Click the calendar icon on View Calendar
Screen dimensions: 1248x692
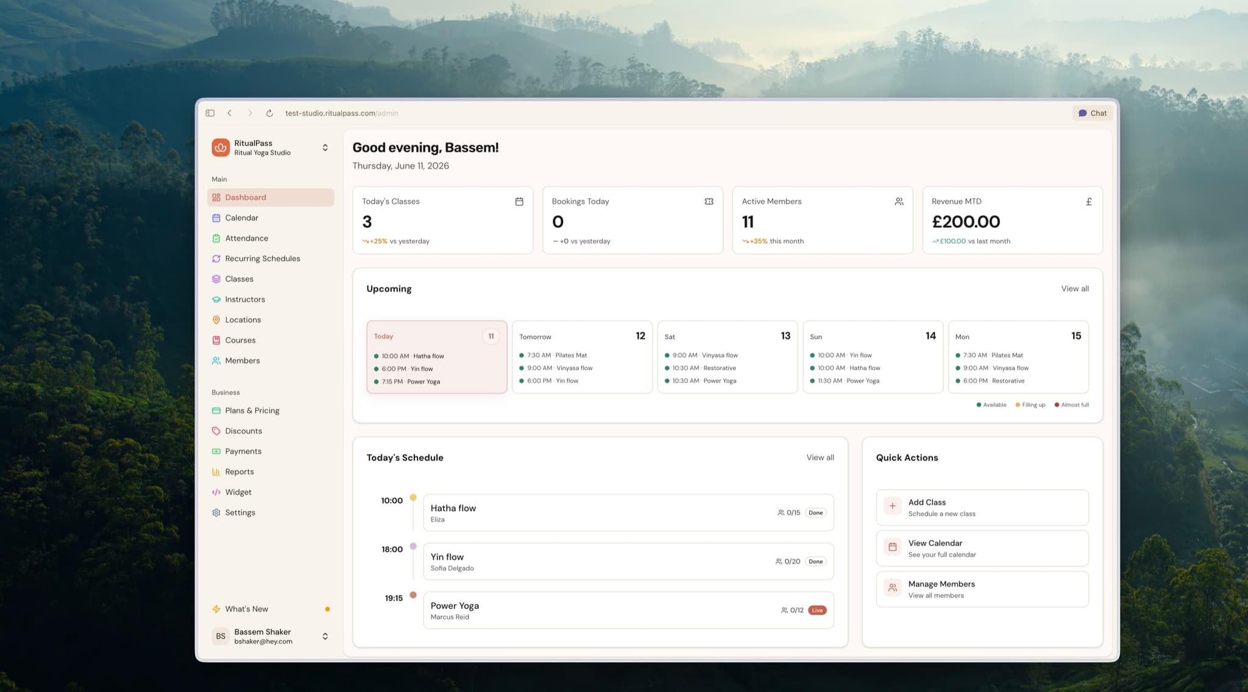[892, 547]
